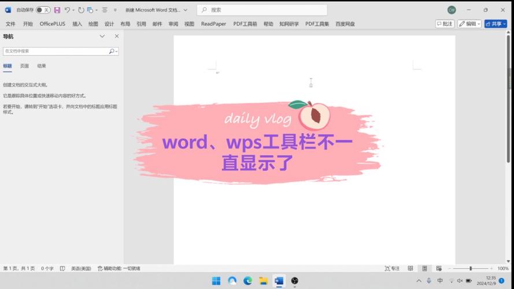Switch to the 知网研学 tab
The height and width of the screenshot is (289, 514).
pos(289,24)
